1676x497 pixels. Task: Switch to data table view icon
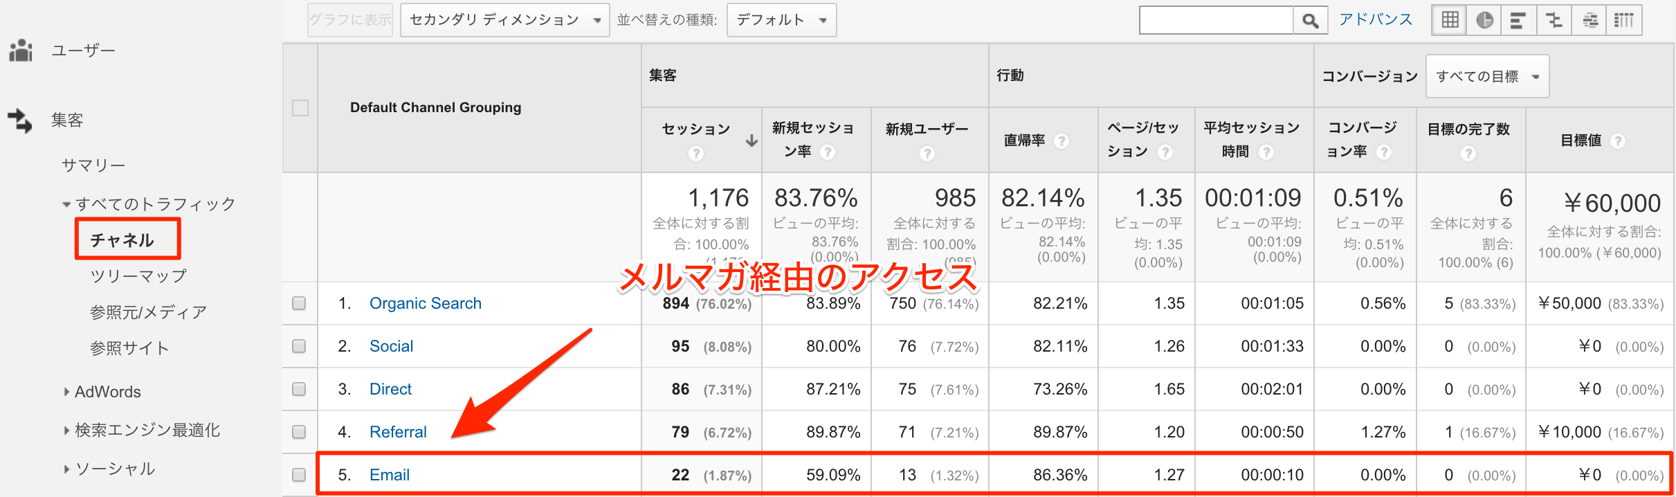1450,20
